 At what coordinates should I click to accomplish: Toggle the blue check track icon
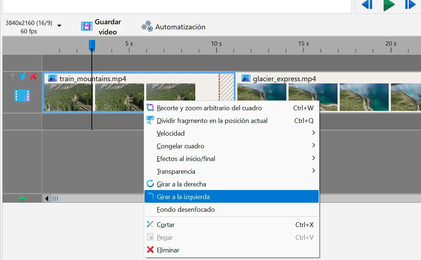(22, 76)
